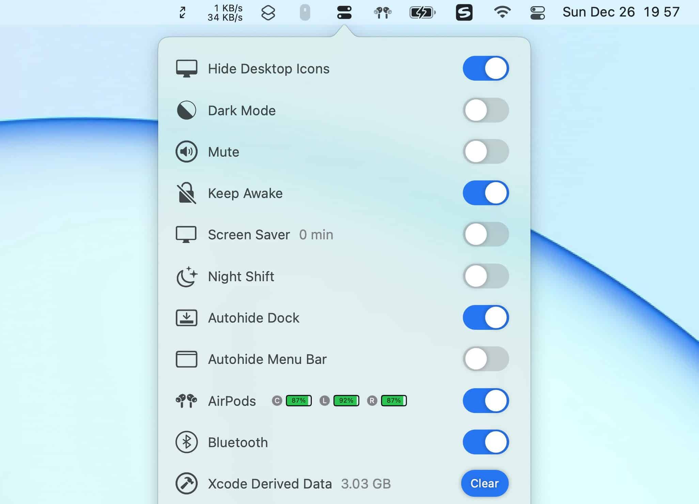Click the resize arrows menu bar icon
This screenshot has width=699, height=504.
(183, 13)
